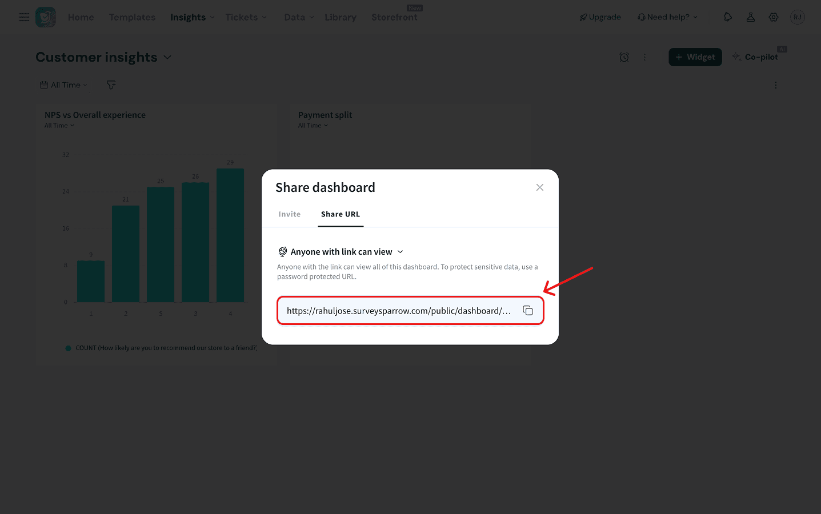Image resolution: width=821 pixels, height=514 pixels.
Task: Click the chart bar labeled 9
Action: coord(91,282)
